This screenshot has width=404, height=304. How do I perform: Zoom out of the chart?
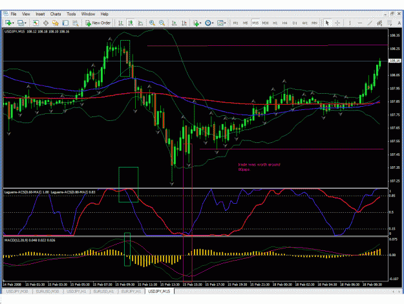tap(162, 23)
